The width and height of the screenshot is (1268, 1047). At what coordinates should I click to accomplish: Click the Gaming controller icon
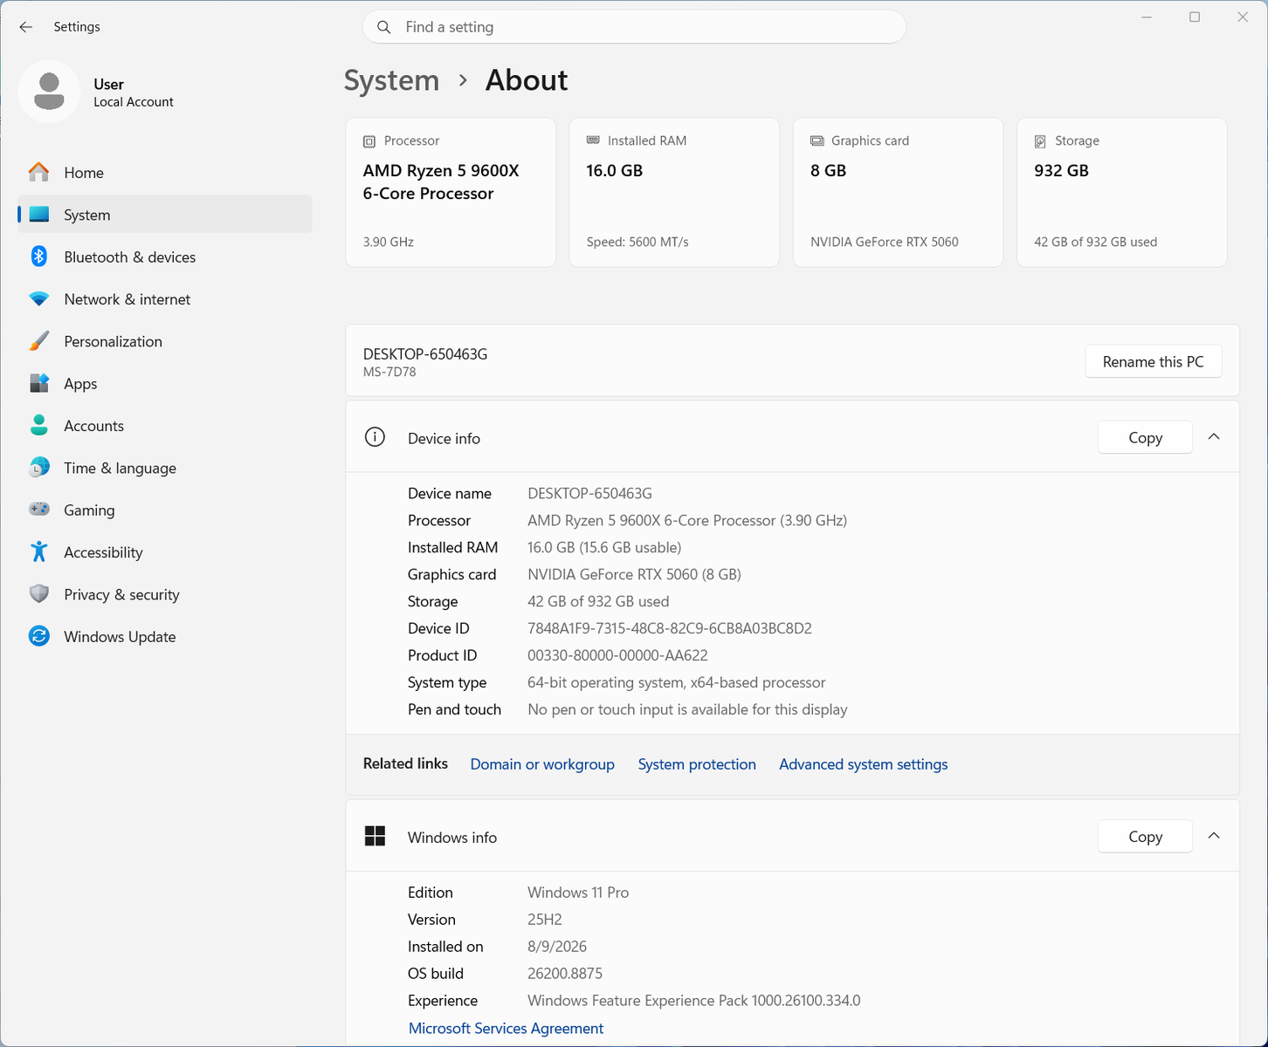[39, 510]
